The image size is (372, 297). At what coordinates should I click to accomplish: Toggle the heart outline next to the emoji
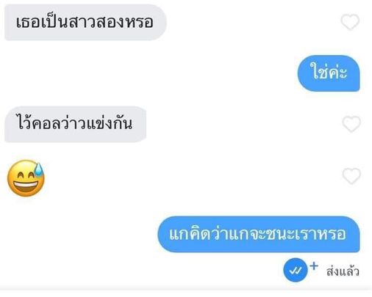(351, 176)
